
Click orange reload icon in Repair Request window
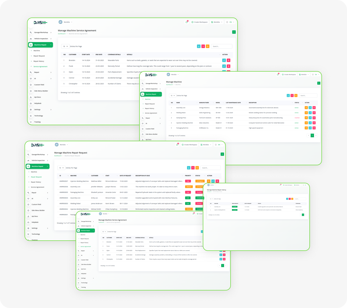pos(197,168)
